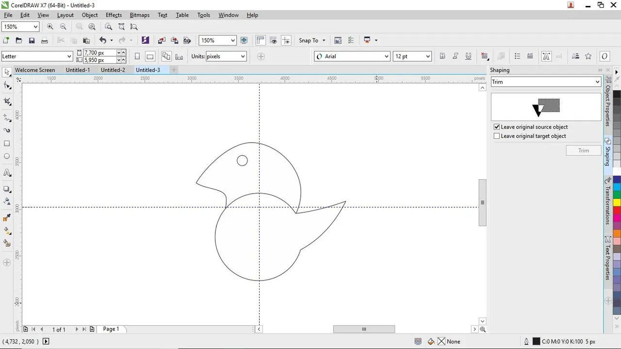Click the New document icon
Image resolution: width=621 pixels, height=349 pixels.
[6, 40]
